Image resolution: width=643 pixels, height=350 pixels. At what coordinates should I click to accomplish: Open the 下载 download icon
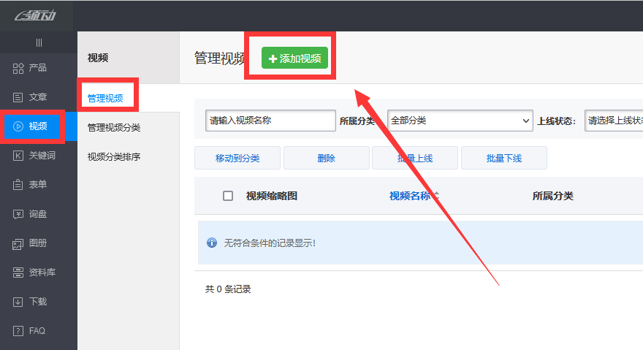[18, 302]
